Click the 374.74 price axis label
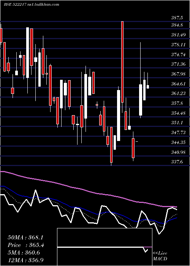 [x=178, y=55]
